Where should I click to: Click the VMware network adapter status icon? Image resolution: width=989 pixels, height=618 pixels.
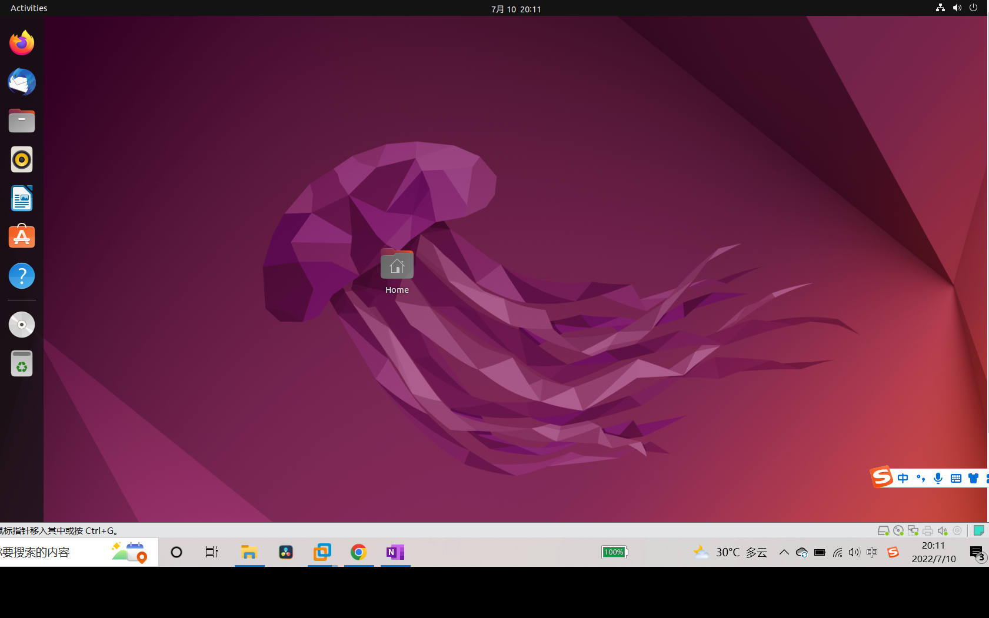913,530
